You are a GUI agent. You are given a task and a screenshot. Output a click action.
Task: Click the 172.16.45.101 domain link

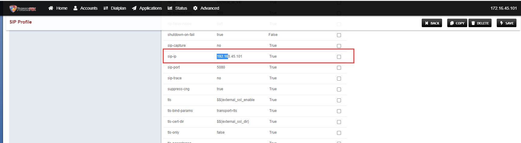coord(503,8)
